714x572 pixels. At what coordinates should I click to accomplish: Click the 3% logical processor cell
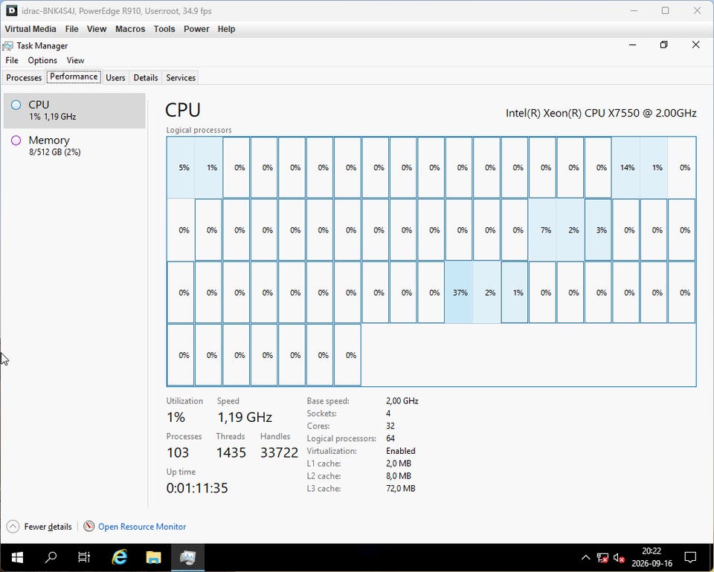pos(598,230)
